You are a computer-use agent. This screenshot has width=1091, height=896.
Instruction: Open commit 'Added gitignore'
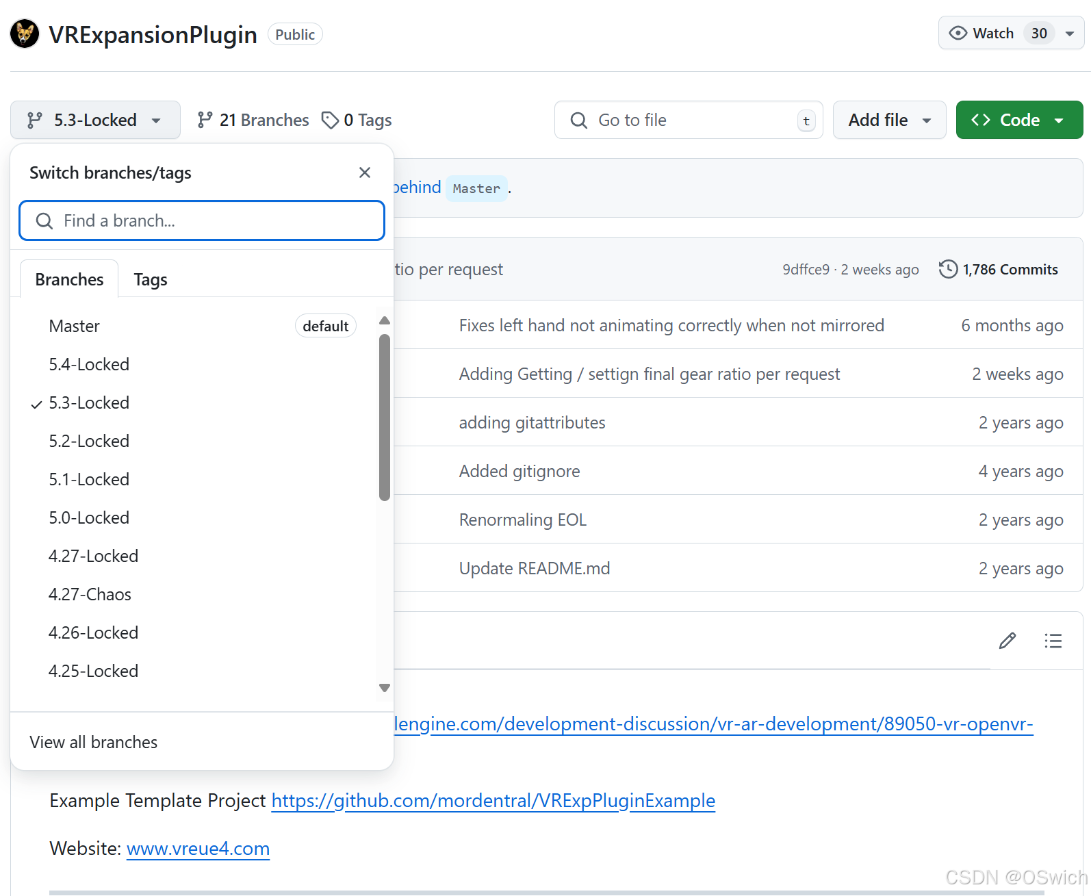(x=519, y=471)
